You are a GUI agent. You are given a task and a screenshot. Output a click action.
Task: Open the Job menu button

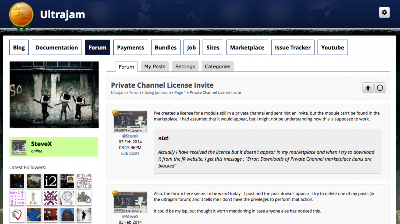click(x=191, y=47)
